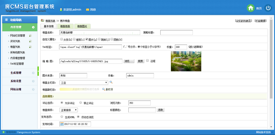Click 网站技术支持 link in footer
Viewport: 275px width, 135px height.
[264, 132]
